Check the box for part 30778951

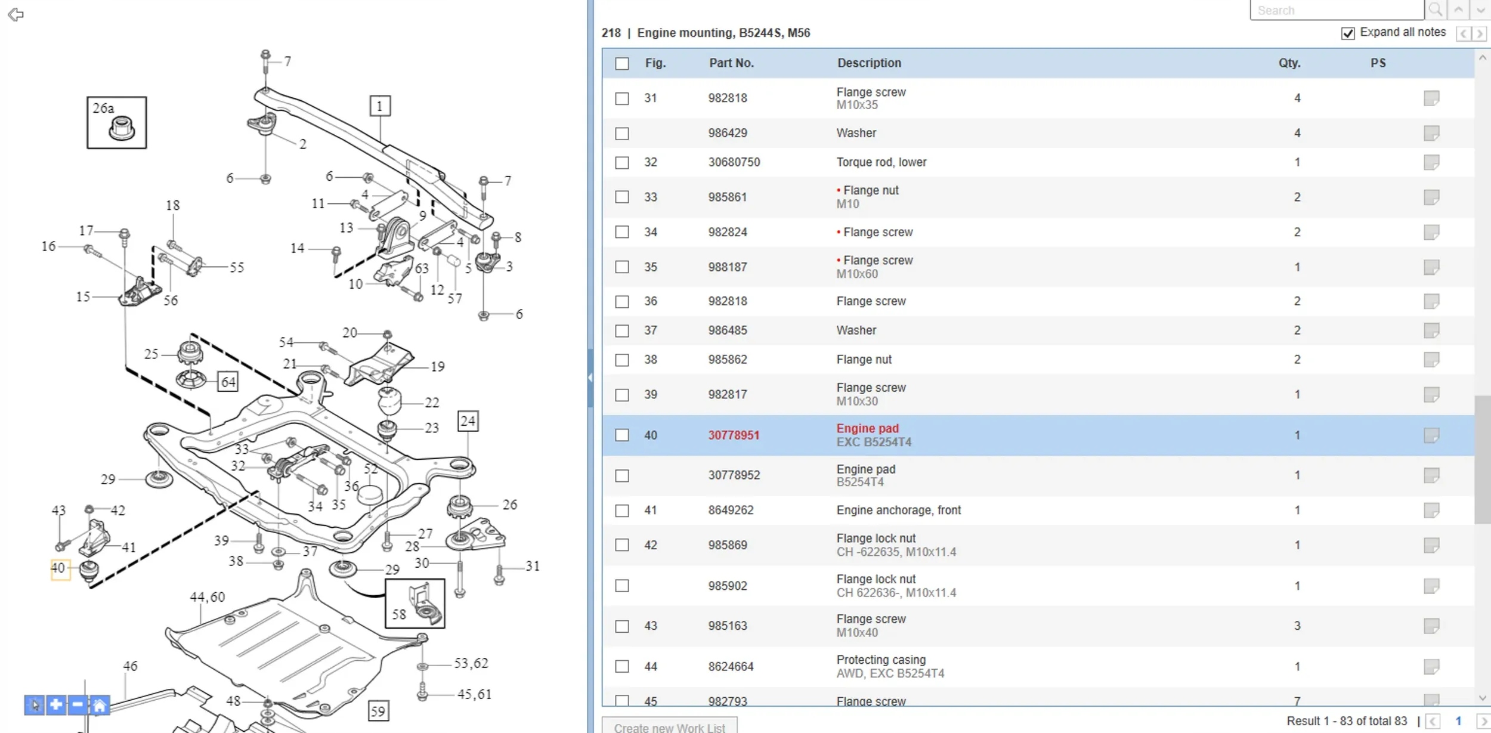[622, 435]
